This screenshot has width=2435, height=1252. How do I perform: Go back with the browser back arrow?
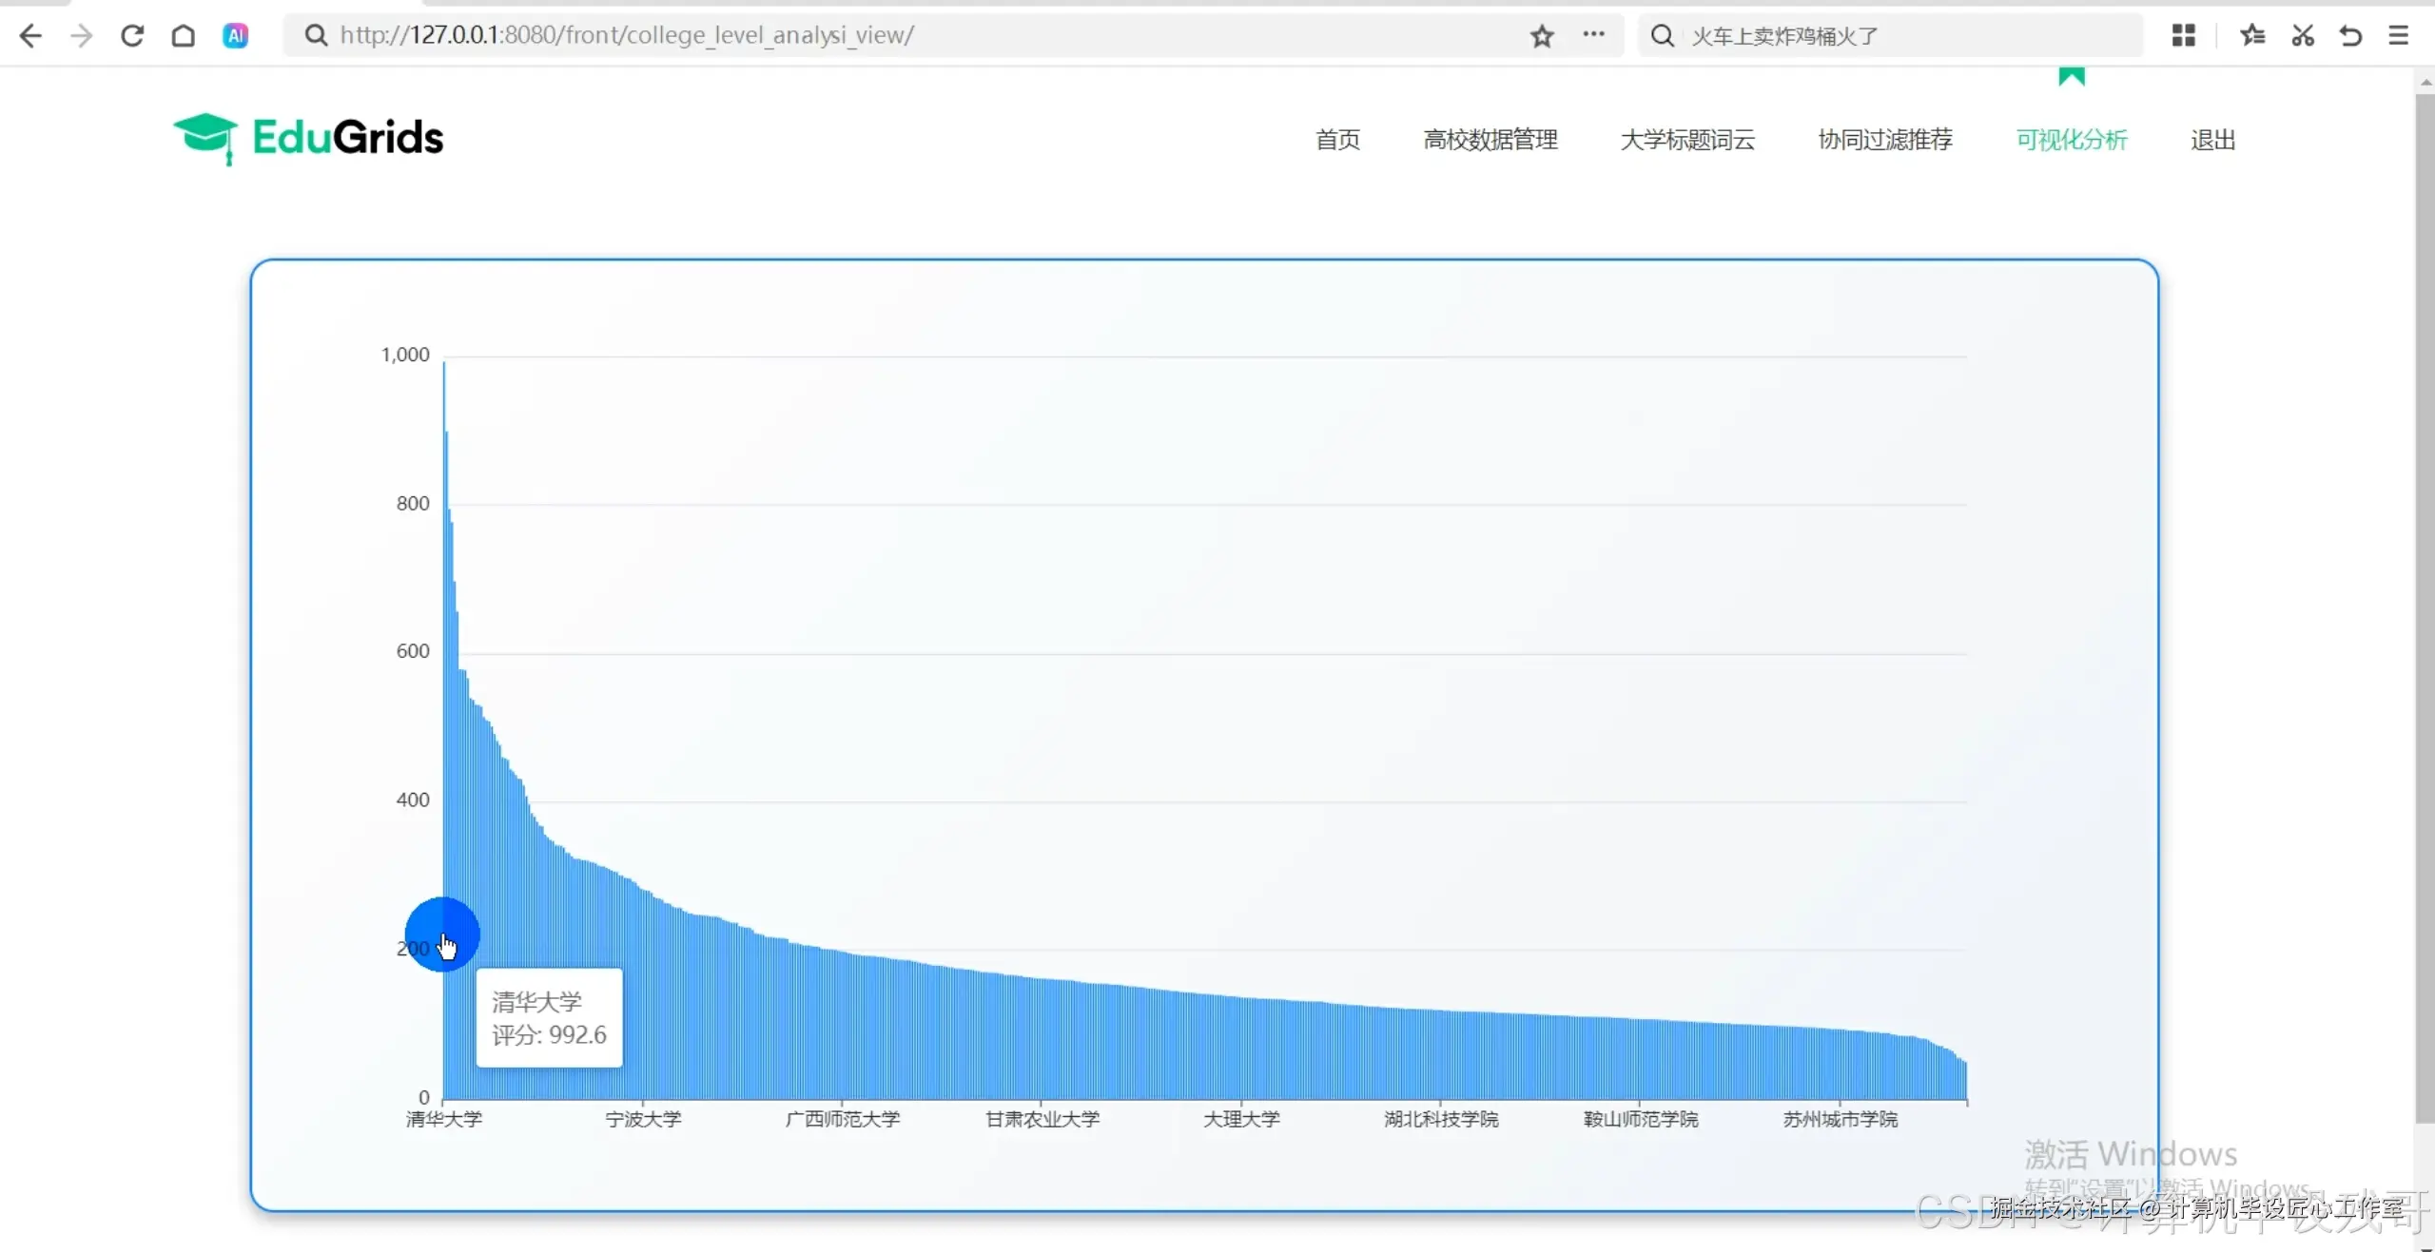point(30,36)
